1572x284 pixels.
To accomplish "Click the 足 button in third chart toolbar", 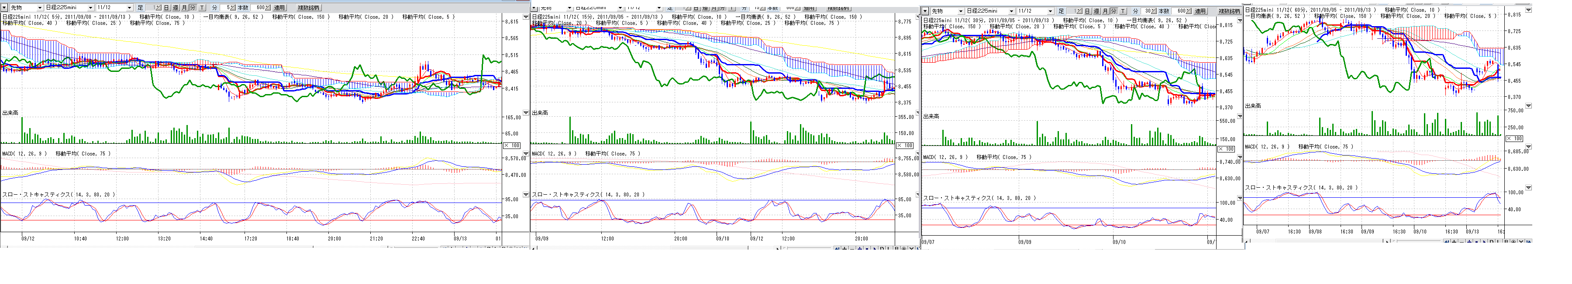I will pyautogui.click(x=1061, y=11).
